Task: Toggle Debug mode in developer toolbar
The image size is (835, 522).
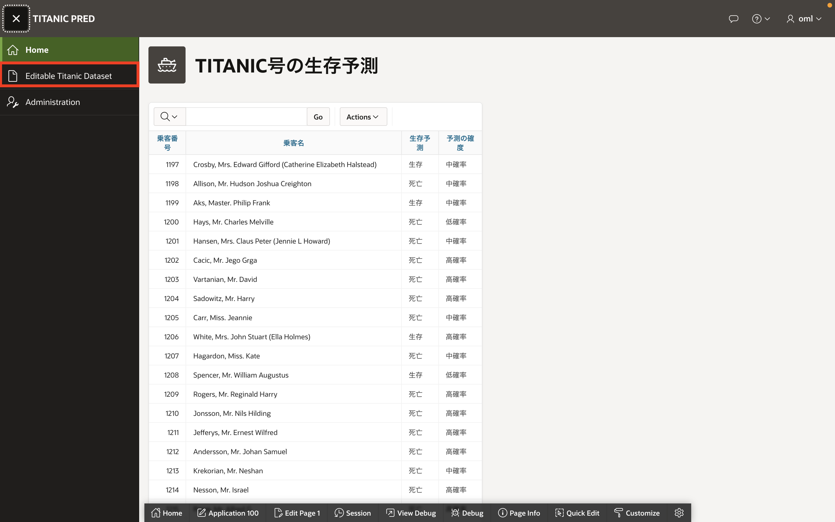Action: (x=467, y=513)
